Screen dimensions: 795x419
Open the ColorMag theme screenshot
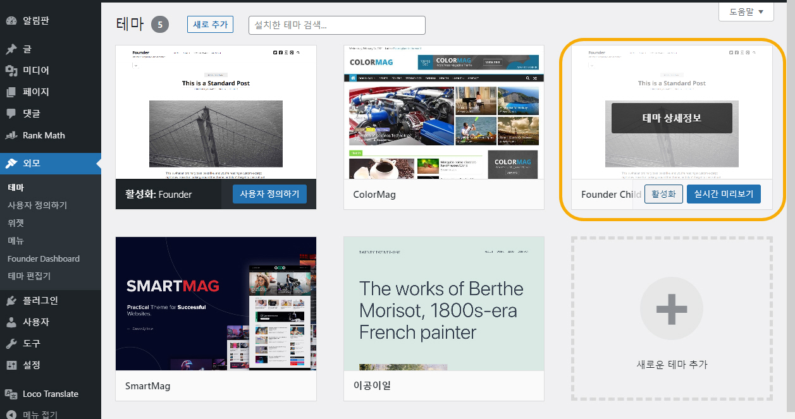coord(444,112)
